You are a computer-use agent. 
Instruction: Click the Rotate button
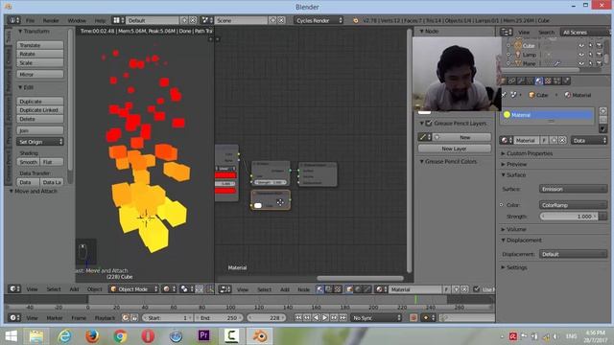(40, 54)
